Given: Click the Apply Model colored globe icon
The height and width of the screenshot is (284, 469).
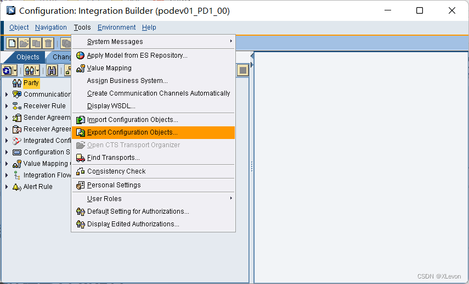Looking at the screenshot, I should coord(80,55).
